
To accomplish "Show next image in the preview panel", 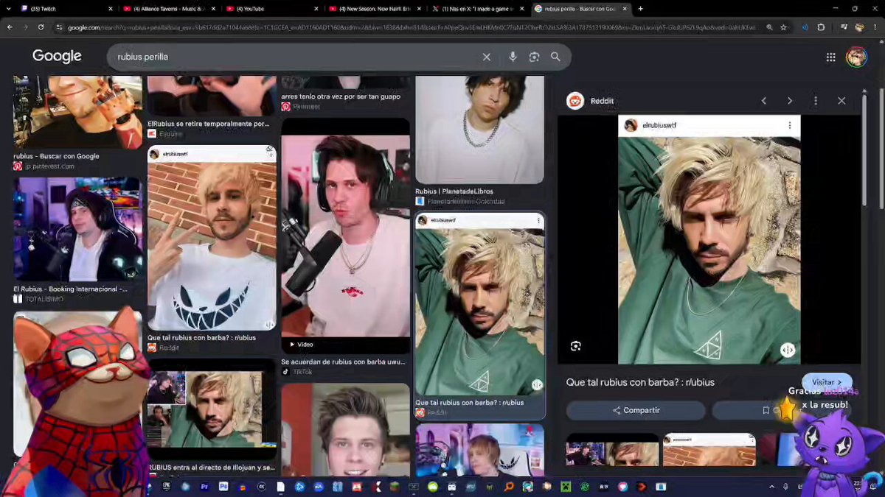I will [790, 101].
